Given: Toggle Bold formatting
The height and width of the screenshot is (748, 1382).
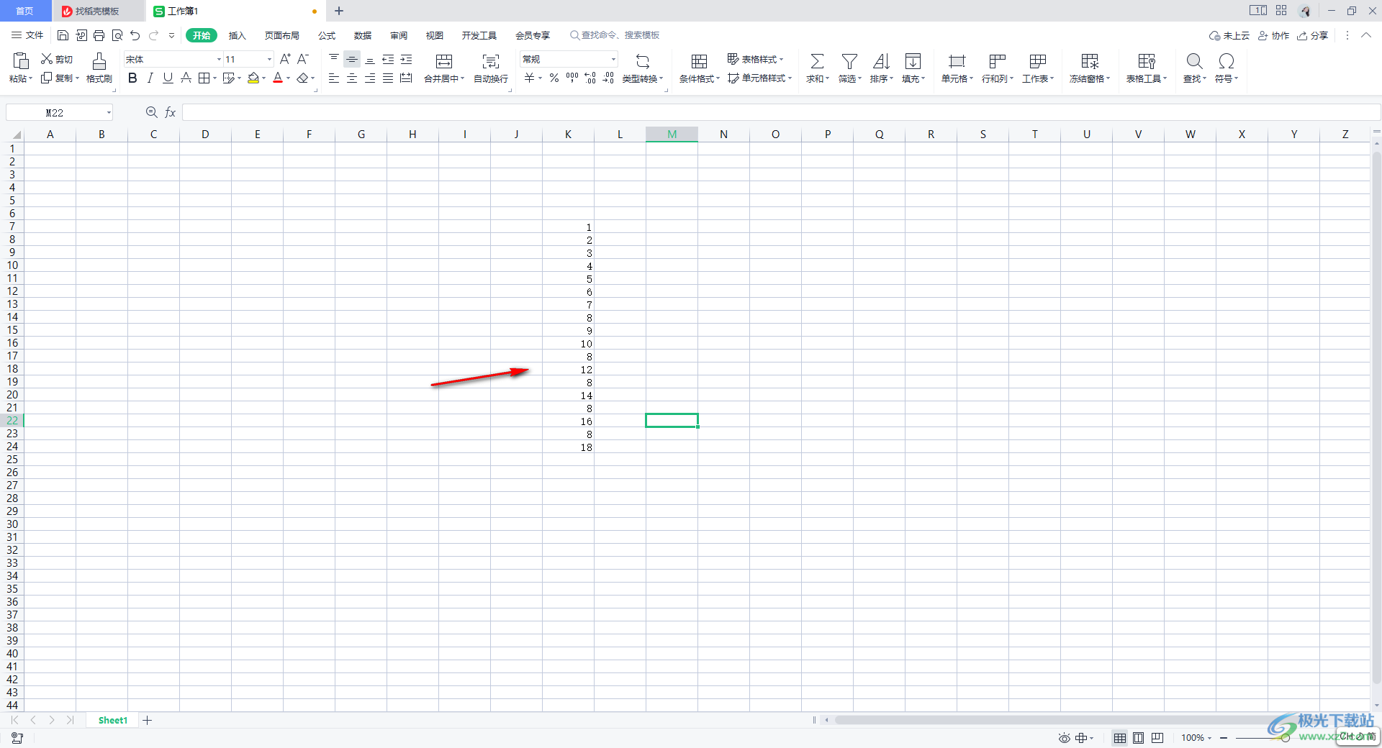Looking at the screenshot, I should (132, 78).
